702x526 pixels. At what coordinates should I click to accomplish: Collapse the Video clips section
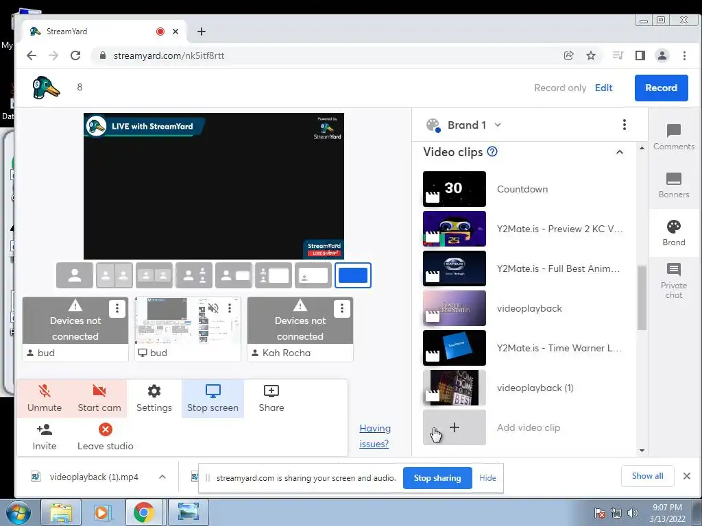620,152
